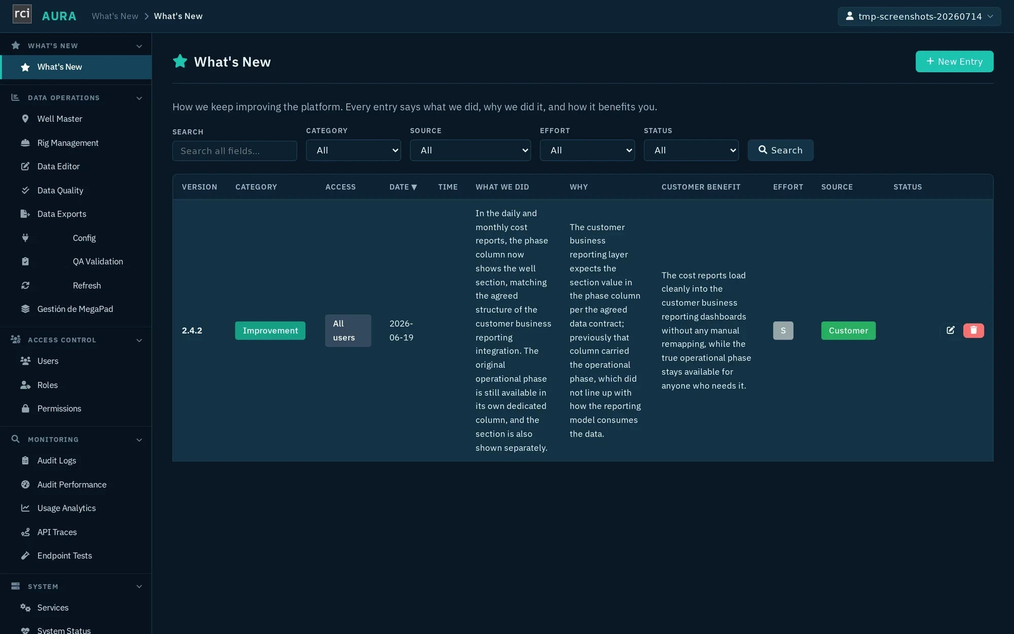Image resolution: width=1014 pixels, height=634 pixels.
Task: Open the Effort filter dropdown
Action: click(x=587, y=150)
